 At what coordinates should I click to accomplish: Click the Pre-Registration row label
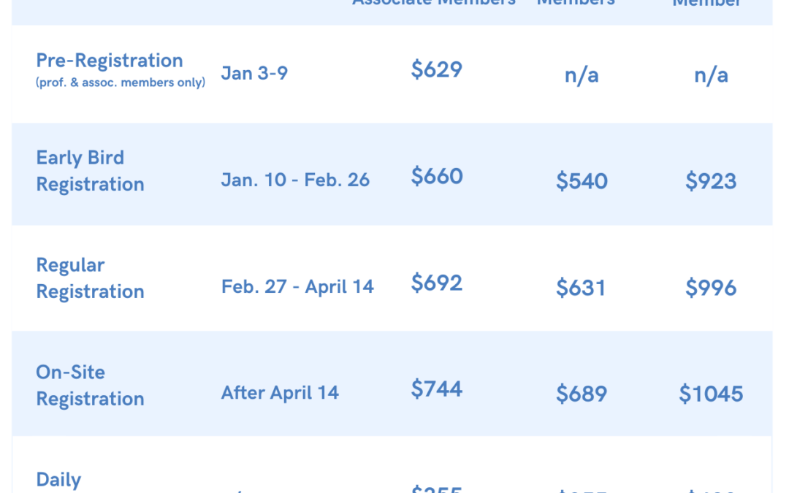[109, 61]
